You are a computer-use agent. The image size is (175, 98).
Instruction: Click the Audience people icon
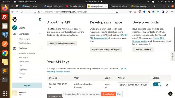(14, 48)
